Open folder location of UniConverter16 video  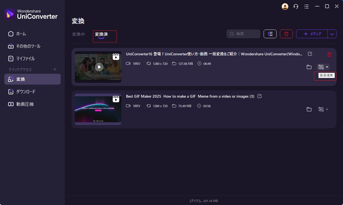[309, 67]
